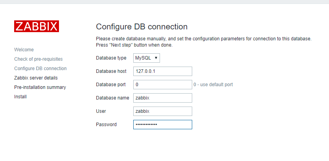The width and height of the screenshot is (329, 161).
Task: Focus the Database host input field
Action: [x=162, y=71]
